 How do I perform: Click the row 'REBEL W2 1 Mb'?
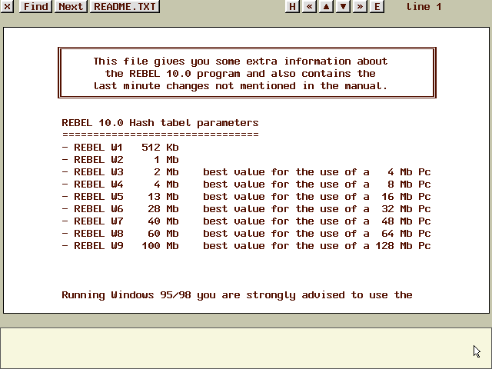coord(120,159)
